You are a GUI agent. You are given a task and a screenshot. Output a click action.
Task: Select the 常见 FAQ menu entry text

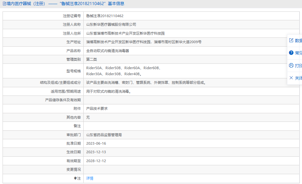[298, 53]
